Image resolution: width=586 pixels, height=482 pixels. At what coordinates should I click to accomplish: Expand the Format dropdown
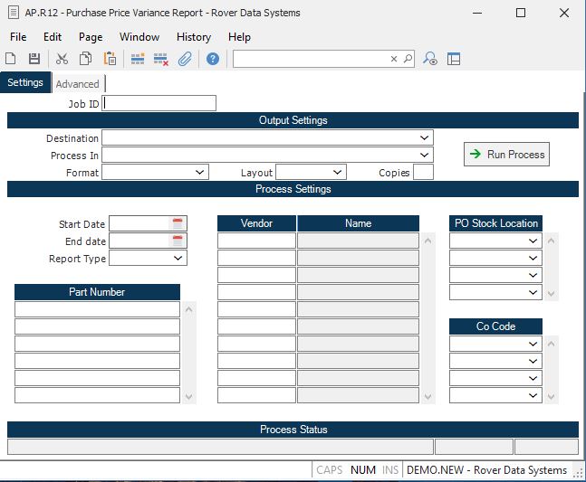200,172
